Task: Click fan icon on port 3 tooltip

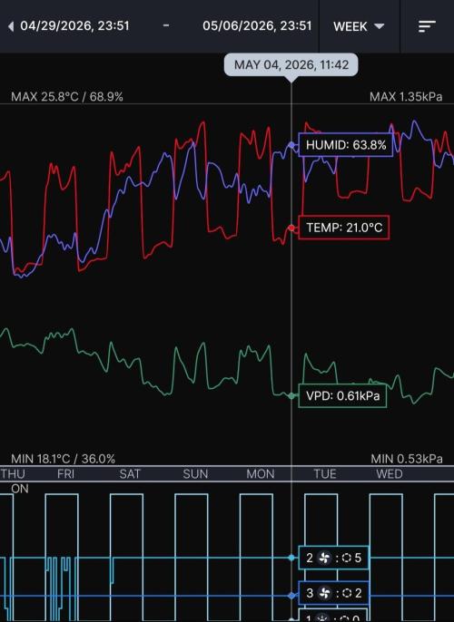Action: 324,593
